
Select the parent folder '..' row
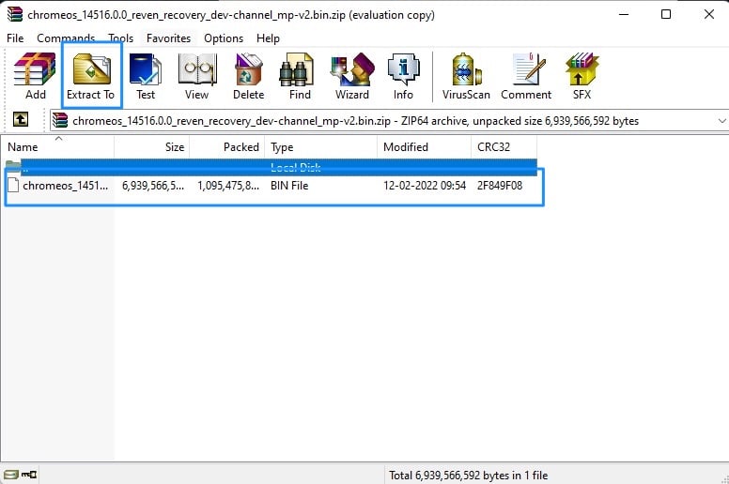pos(270,167)
